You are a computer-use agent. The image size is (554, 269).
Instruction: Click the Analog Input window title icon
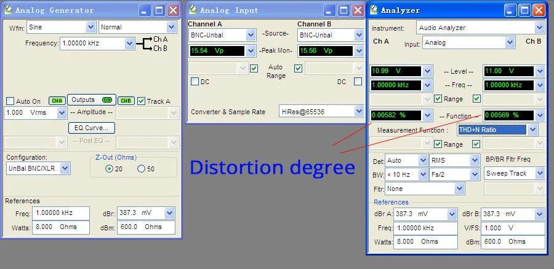(193, 10)
